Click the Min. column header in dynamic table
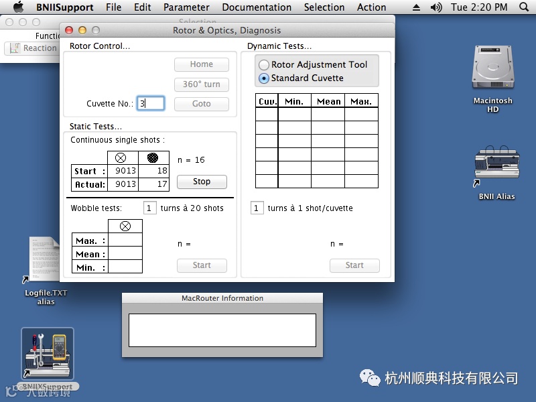 tap(294, 101)
